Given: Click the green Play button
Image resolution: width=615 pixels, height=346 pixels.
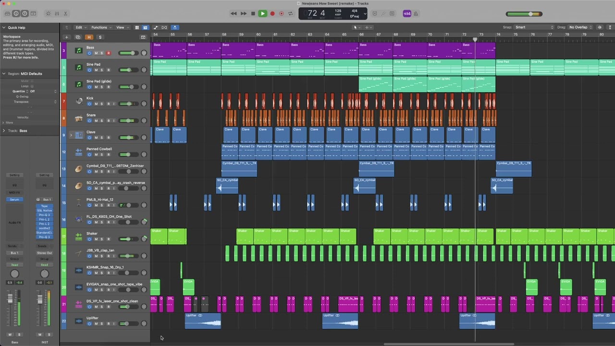Looking at the screenshot, I should pos(262,13).
